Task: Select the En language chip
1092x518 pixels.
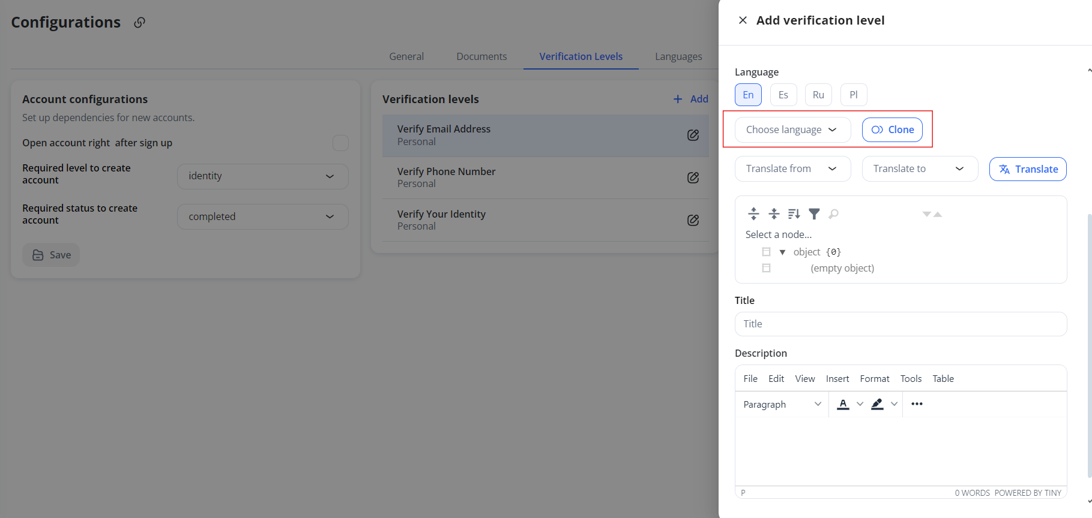Action: coord(748,95)
